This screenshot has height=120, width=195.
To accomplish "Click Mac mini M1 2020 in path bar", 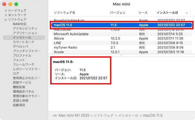I will 74,115.
